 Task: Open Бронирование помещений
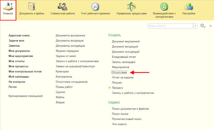click(25, 96)
